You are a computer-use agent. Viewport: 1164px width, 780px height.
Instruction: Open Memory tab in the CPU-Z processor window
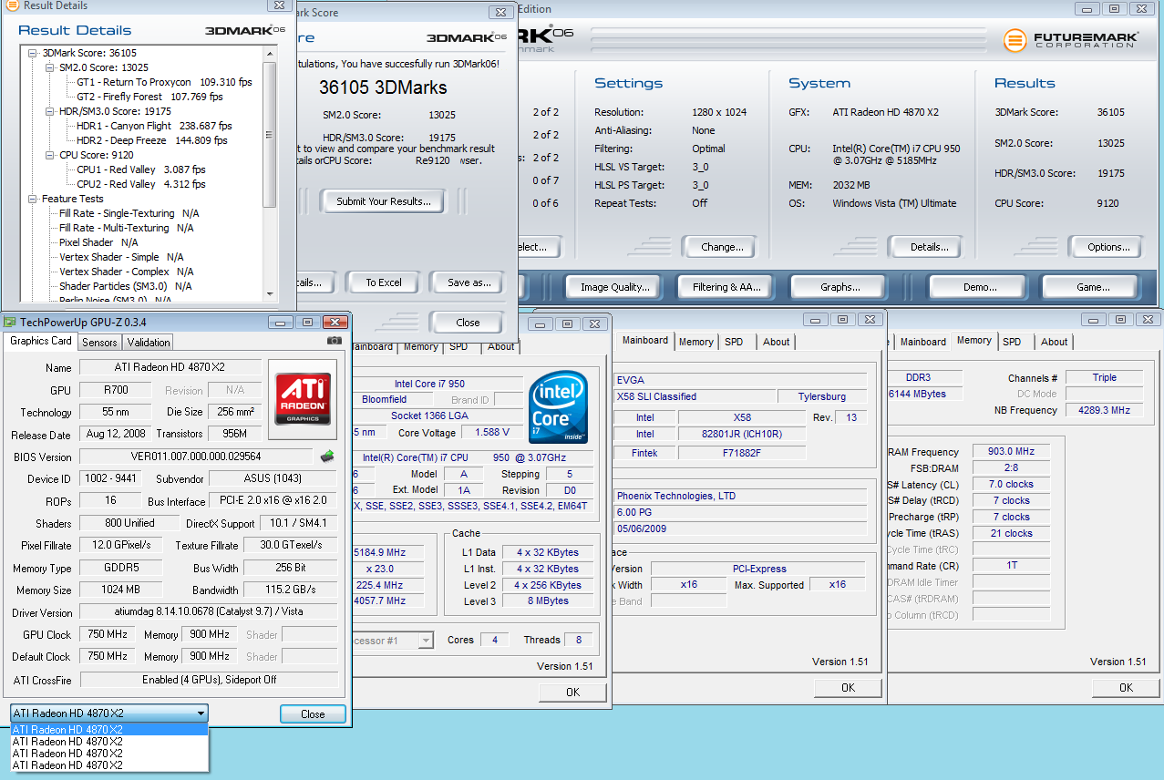coord(421,346)
